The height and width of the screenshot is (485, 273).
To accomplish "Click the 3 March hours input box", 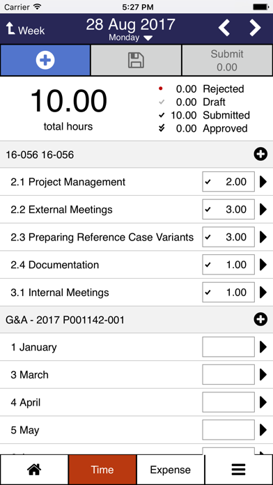I will [x=228, y=375].
